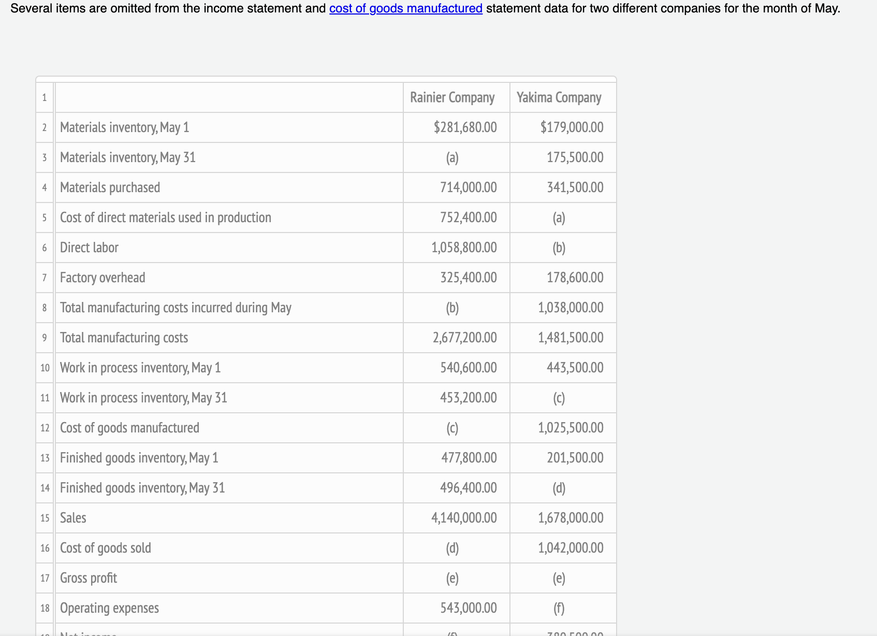Select Rainier value 496,400.00
This screenshot has height=636, width=877.
(469, 488)
